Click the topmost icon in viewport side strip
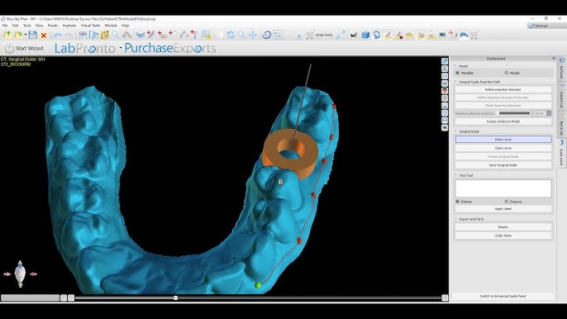 (x=445, y=61)
